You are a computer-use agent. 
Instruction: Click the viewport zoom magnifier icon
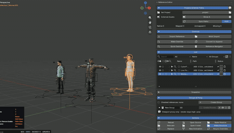click(x=150, y=18)
